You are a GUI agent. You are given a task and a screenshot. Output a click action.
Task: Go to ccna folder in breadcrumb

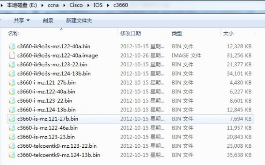(53, 5)
